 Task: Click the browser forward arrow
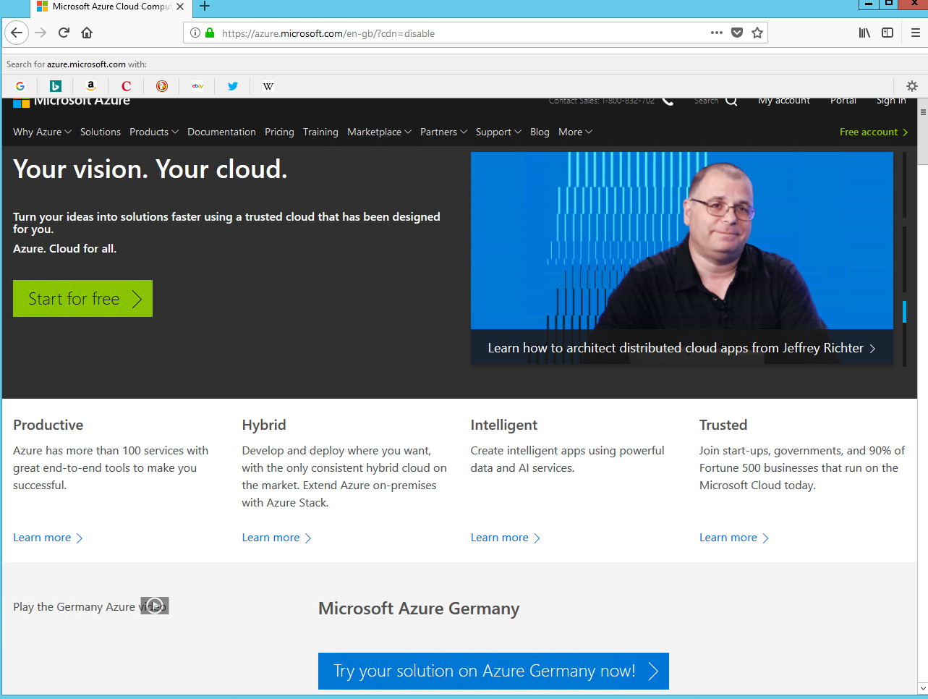click(x=41, y=33)
